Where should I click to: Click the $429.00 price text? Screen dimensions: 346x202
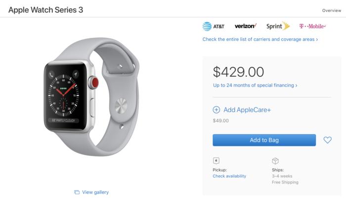coord(238,72)
